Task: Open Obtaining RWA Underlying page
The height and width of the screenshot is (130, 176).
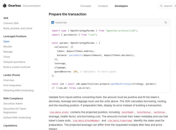Action: coord(19,90)
